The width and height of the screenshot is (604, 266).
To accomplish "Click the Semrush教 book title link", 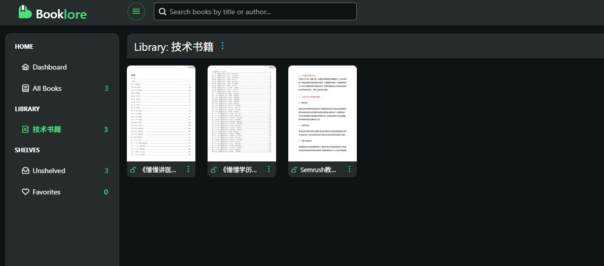I will pyautogui.click(x=318, y=170).
